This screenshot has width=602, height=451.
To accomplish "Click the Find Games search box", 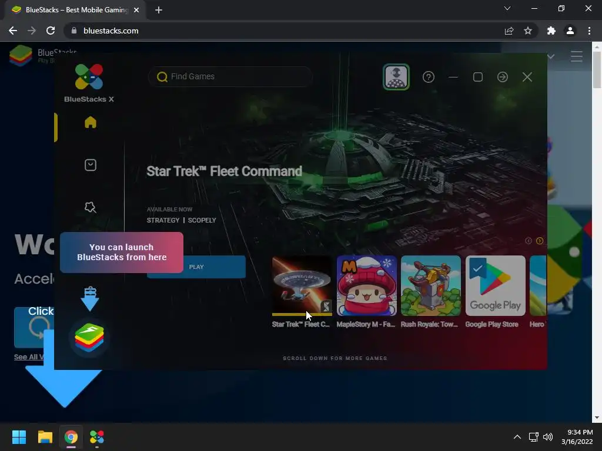I will click(230, 77).
